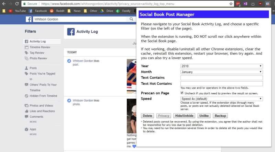Click the Backup button
This screenshot has height=152, width=275.
[x=220, y=116]
